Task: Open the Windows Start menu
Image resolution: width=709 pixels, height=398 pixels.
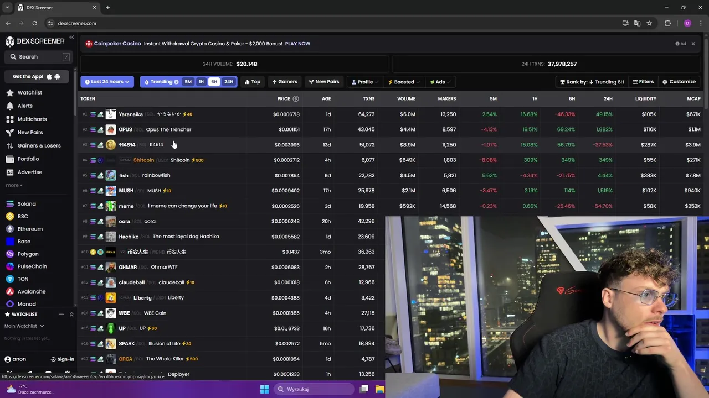Action: coord(264,389)
